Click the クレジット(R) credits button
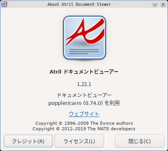Screen dimensions: 168x151 coord(28,141)
